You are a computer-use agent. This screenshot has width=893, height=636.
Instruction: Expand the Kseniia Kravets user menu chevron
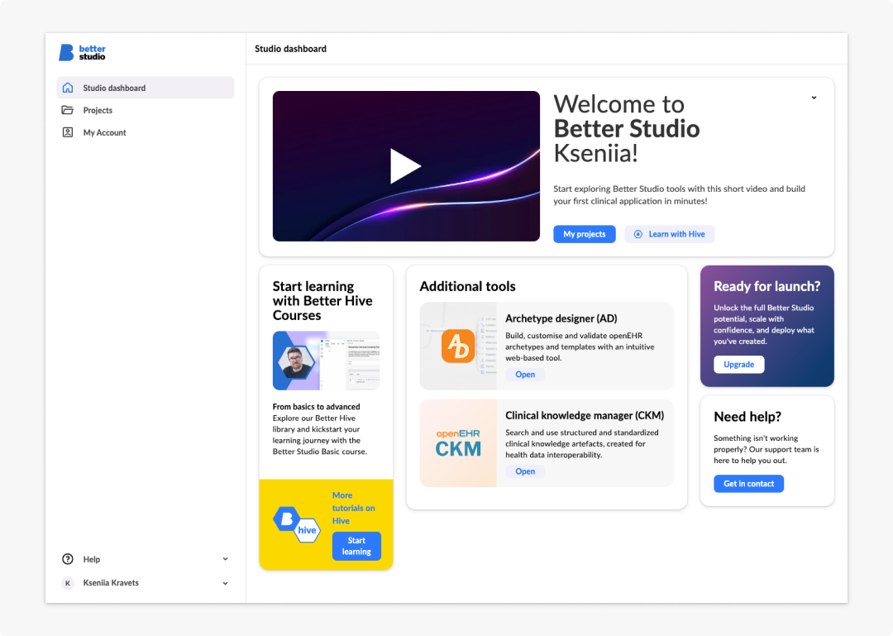click(226, 583)
